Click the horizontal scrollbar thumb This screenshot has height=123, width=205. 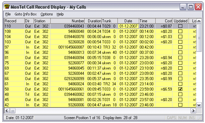pyautogui.click(x=13, y=111)
